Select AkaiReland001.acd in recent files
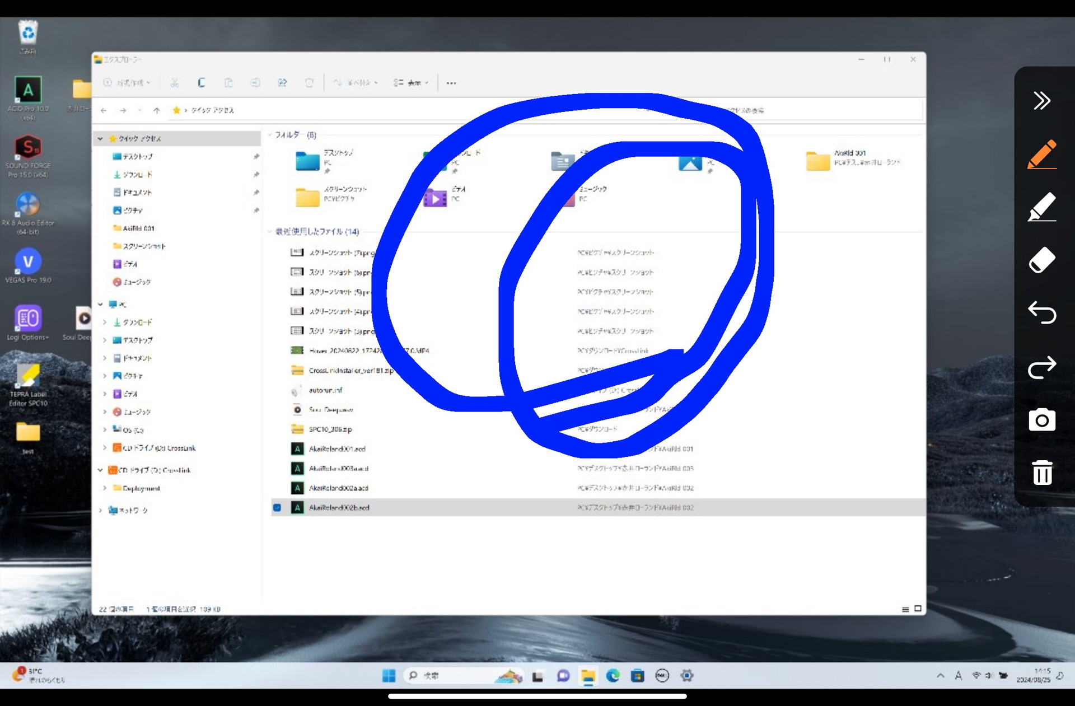Image resolution: width=1075 pixels, height=706 pixels. click(x=337, y=449)
